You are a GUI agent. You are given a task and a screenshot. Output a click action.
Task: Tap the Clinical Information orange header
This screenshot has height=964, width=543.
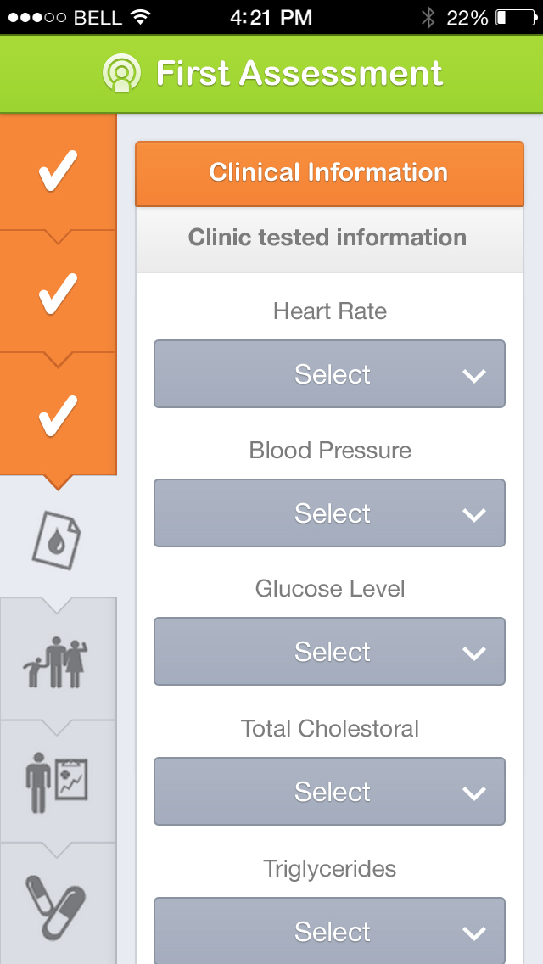329,173
